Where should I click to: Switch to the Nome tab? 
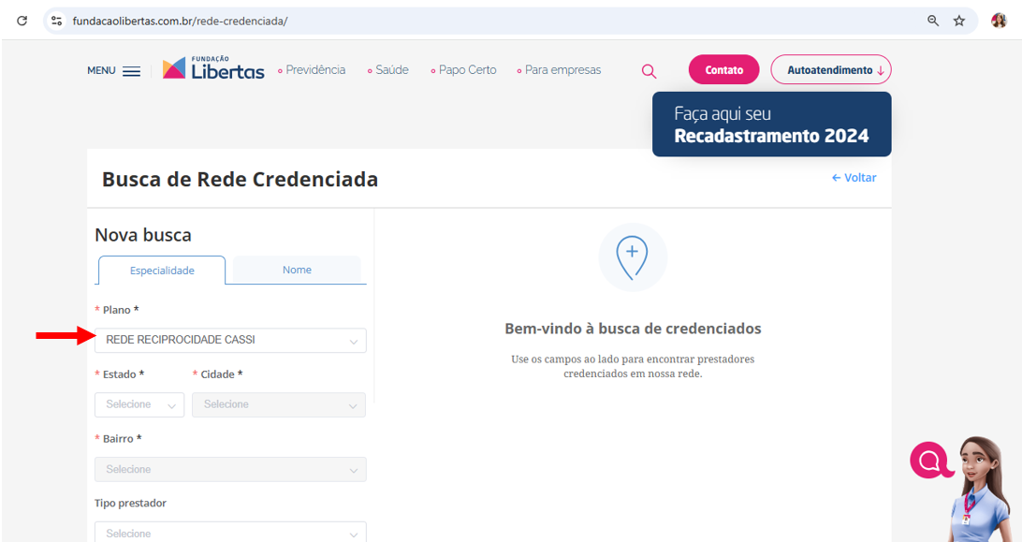point(297,270)
